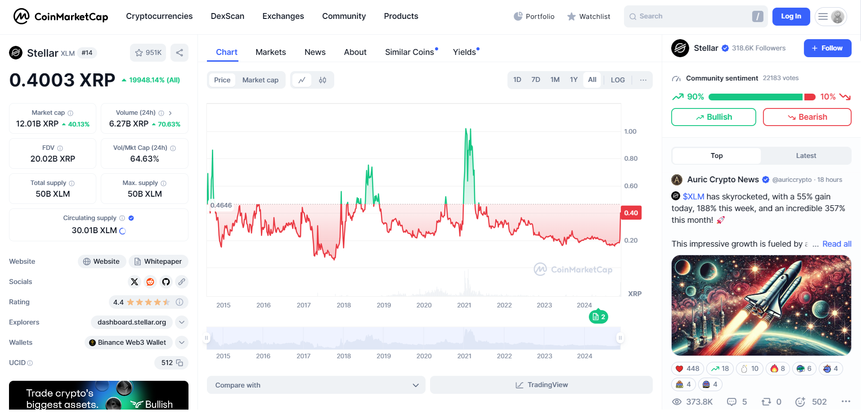Open CoinMarketCap home logo
The height and width of the screenshot is (415, 861).
coord(61,16)
